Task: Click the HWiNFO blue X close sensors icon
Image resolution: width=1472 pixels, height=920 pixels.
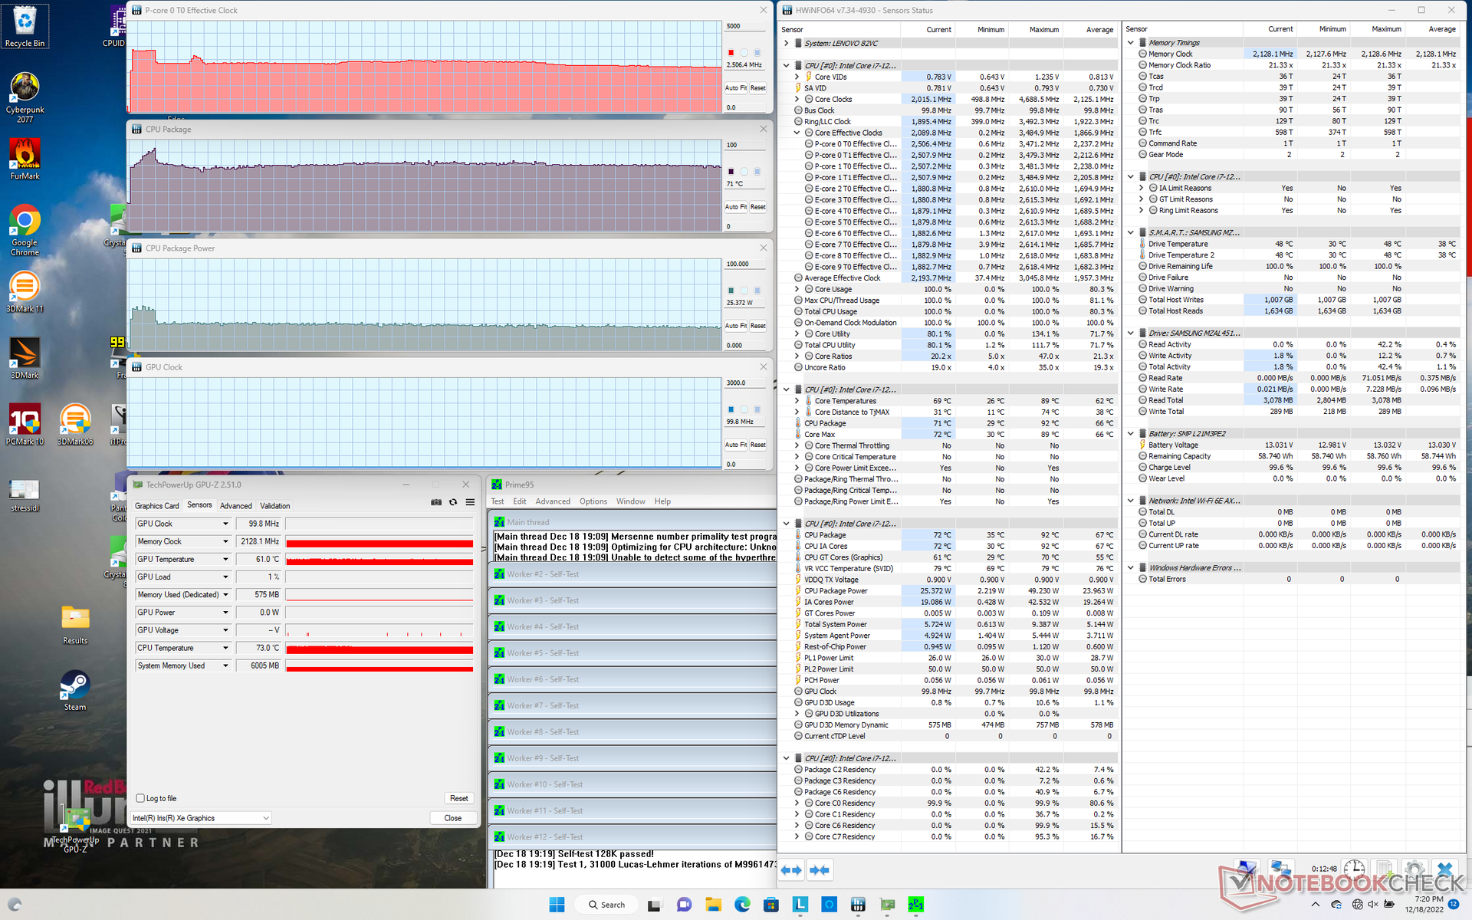Action: tap(1445, 869)
